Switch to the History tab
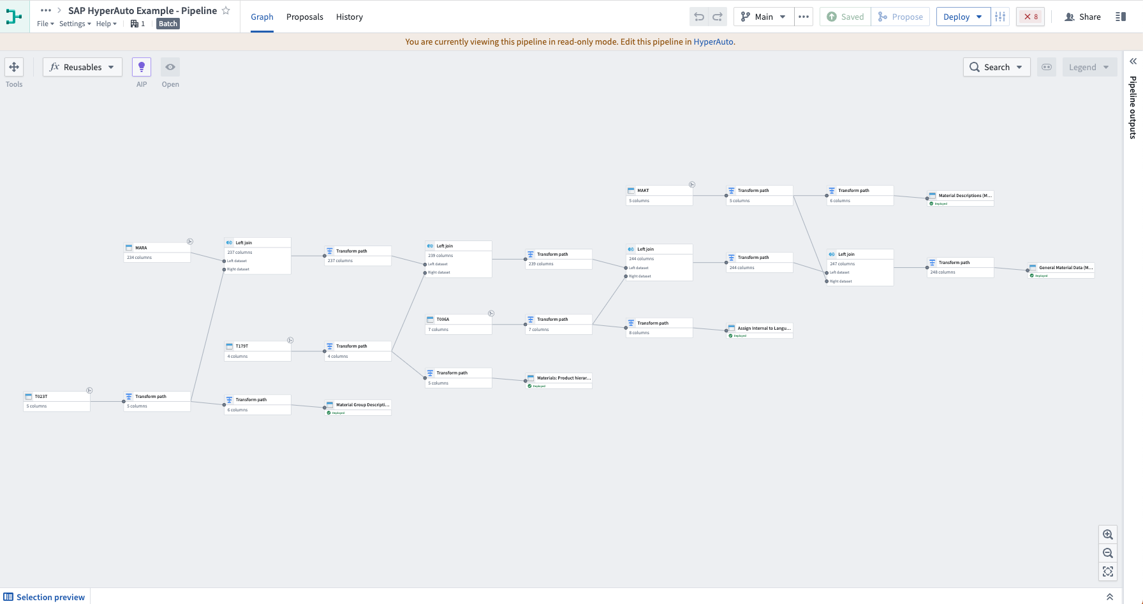Screen dimensions: 1143x604 (x=350, y=17)
